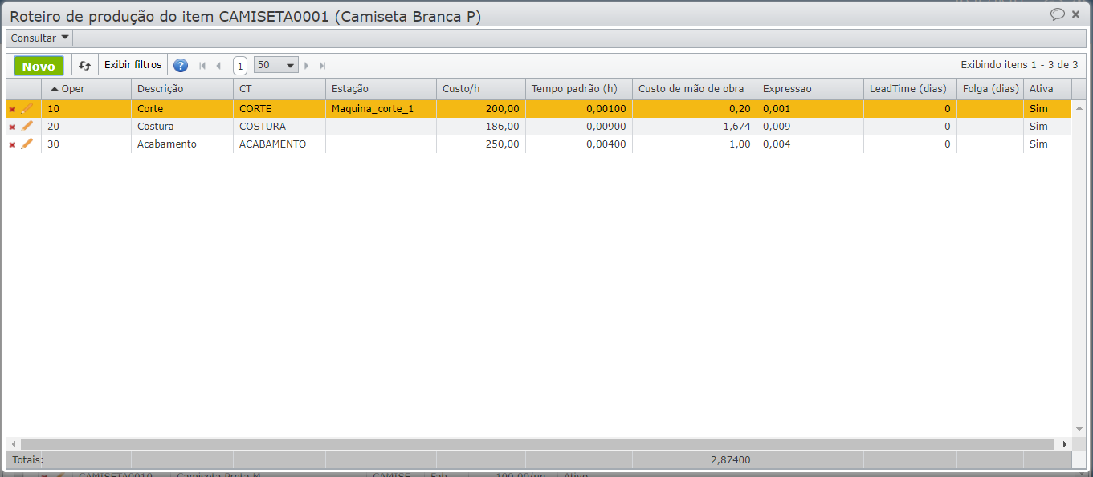Image resolution: width=1093 pixels, height=477 pixels.
Task: Sort by the Oper column header
Action: [x=86, y=89]
